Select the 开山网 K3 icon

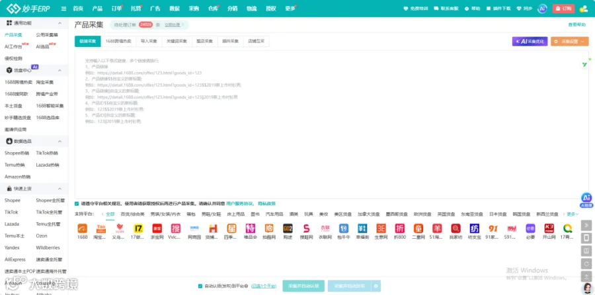tap(549, 228)
